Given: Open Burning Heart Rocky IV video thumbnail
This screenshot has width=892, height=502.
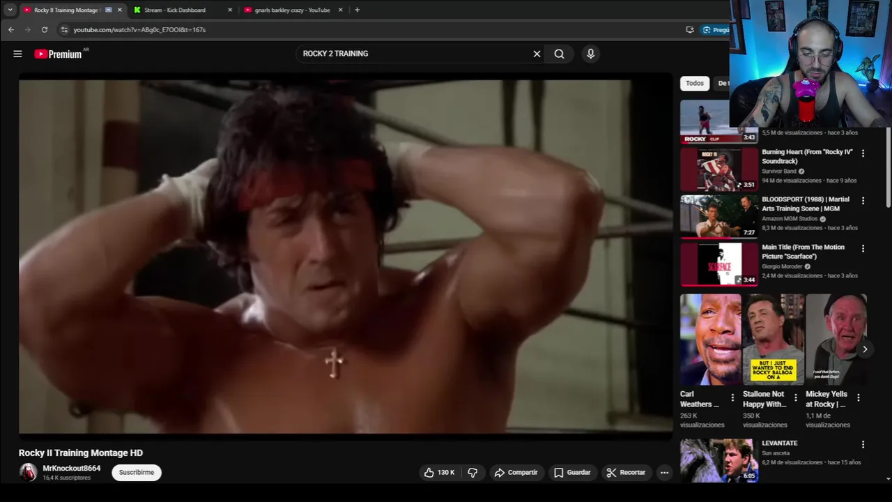Looking at the screenshot, I should (718, 169).
